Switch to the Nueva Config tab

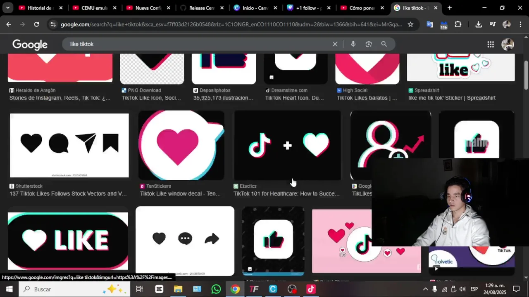pos(148,8)
